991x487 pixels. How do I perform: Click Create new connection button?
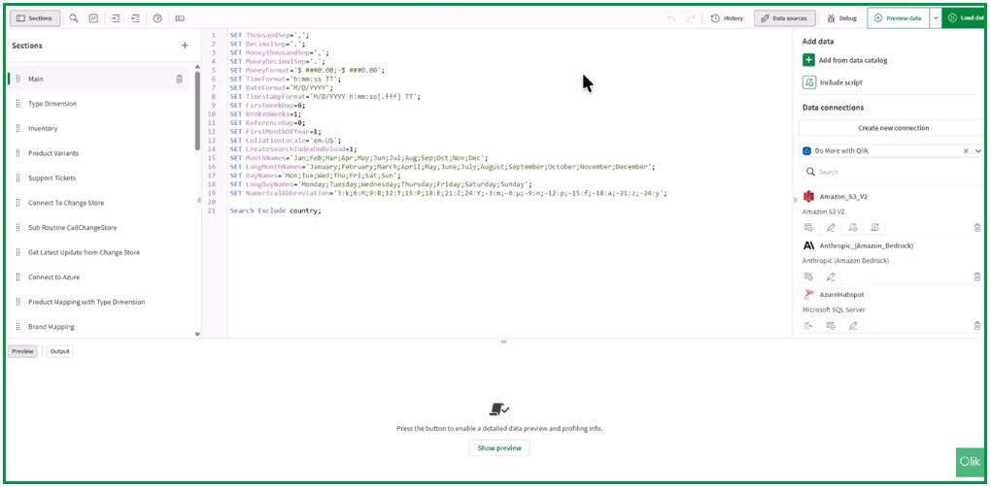point(892,128)
